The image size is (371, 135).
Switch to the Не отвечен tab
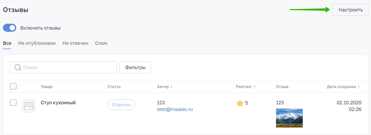75,43
